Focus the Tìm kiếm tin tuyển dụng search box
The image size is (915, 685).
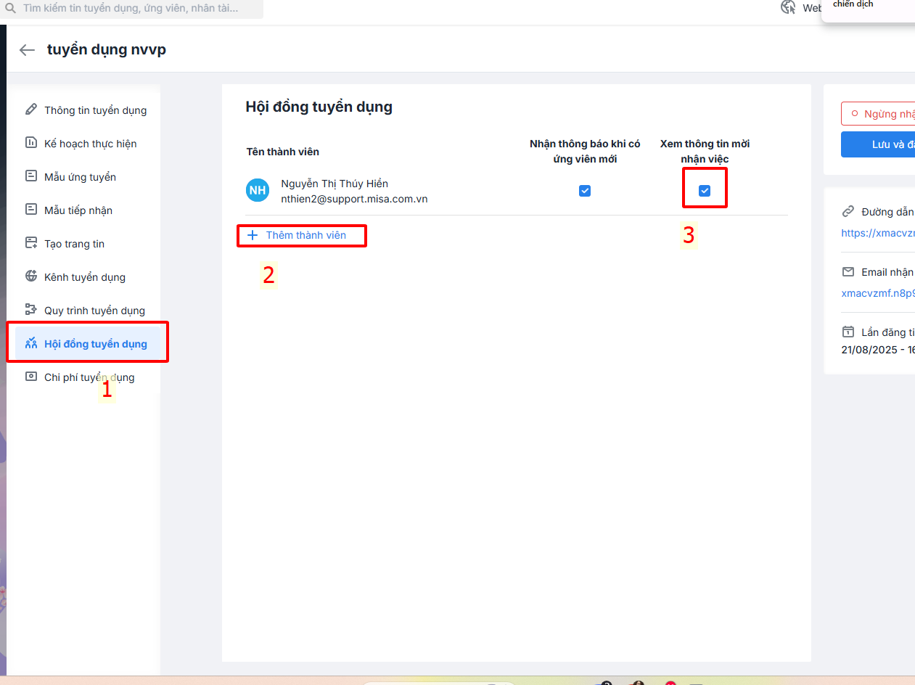(x=131, y=9)
